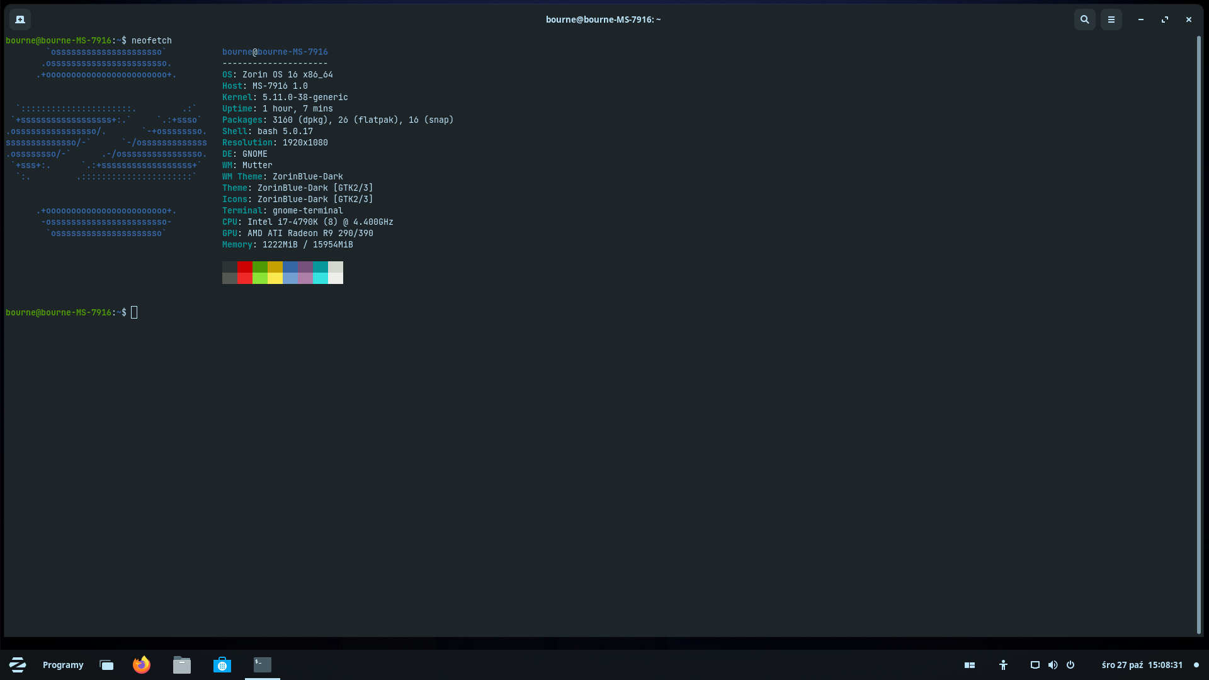Click the GPU line AMD ATI Radeon R9
Image resolution: width=1209 pixels, height=680 pixels.
pyautogui.click(x=298, y=233)
